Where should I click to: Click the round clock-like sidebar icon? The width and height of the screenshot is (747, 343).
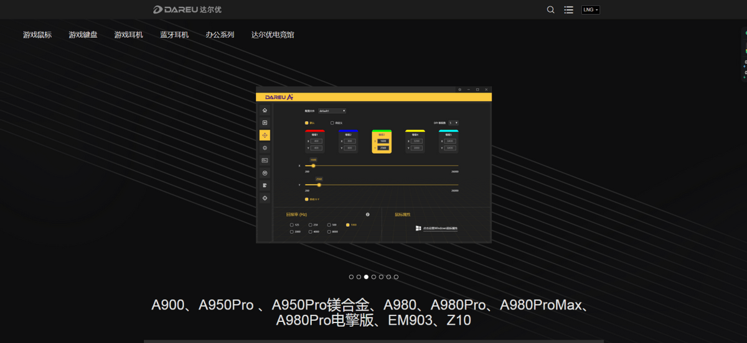(x=265, y=173)
